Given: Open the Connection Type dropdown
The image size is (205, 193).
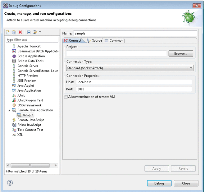Looking at the screenshot, I should pos(130,68).
